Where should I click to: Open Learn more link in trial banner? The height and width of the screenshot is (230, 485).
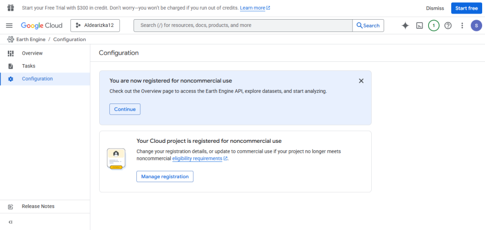point(255,8)
